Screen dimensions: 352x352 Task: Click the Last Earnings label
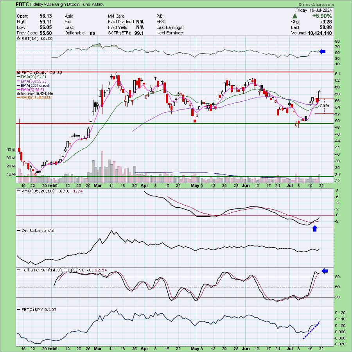[x=170, y=27]
